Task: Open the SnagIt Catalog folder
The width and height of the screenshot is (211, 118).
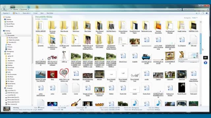Action: tap(182, 26)
